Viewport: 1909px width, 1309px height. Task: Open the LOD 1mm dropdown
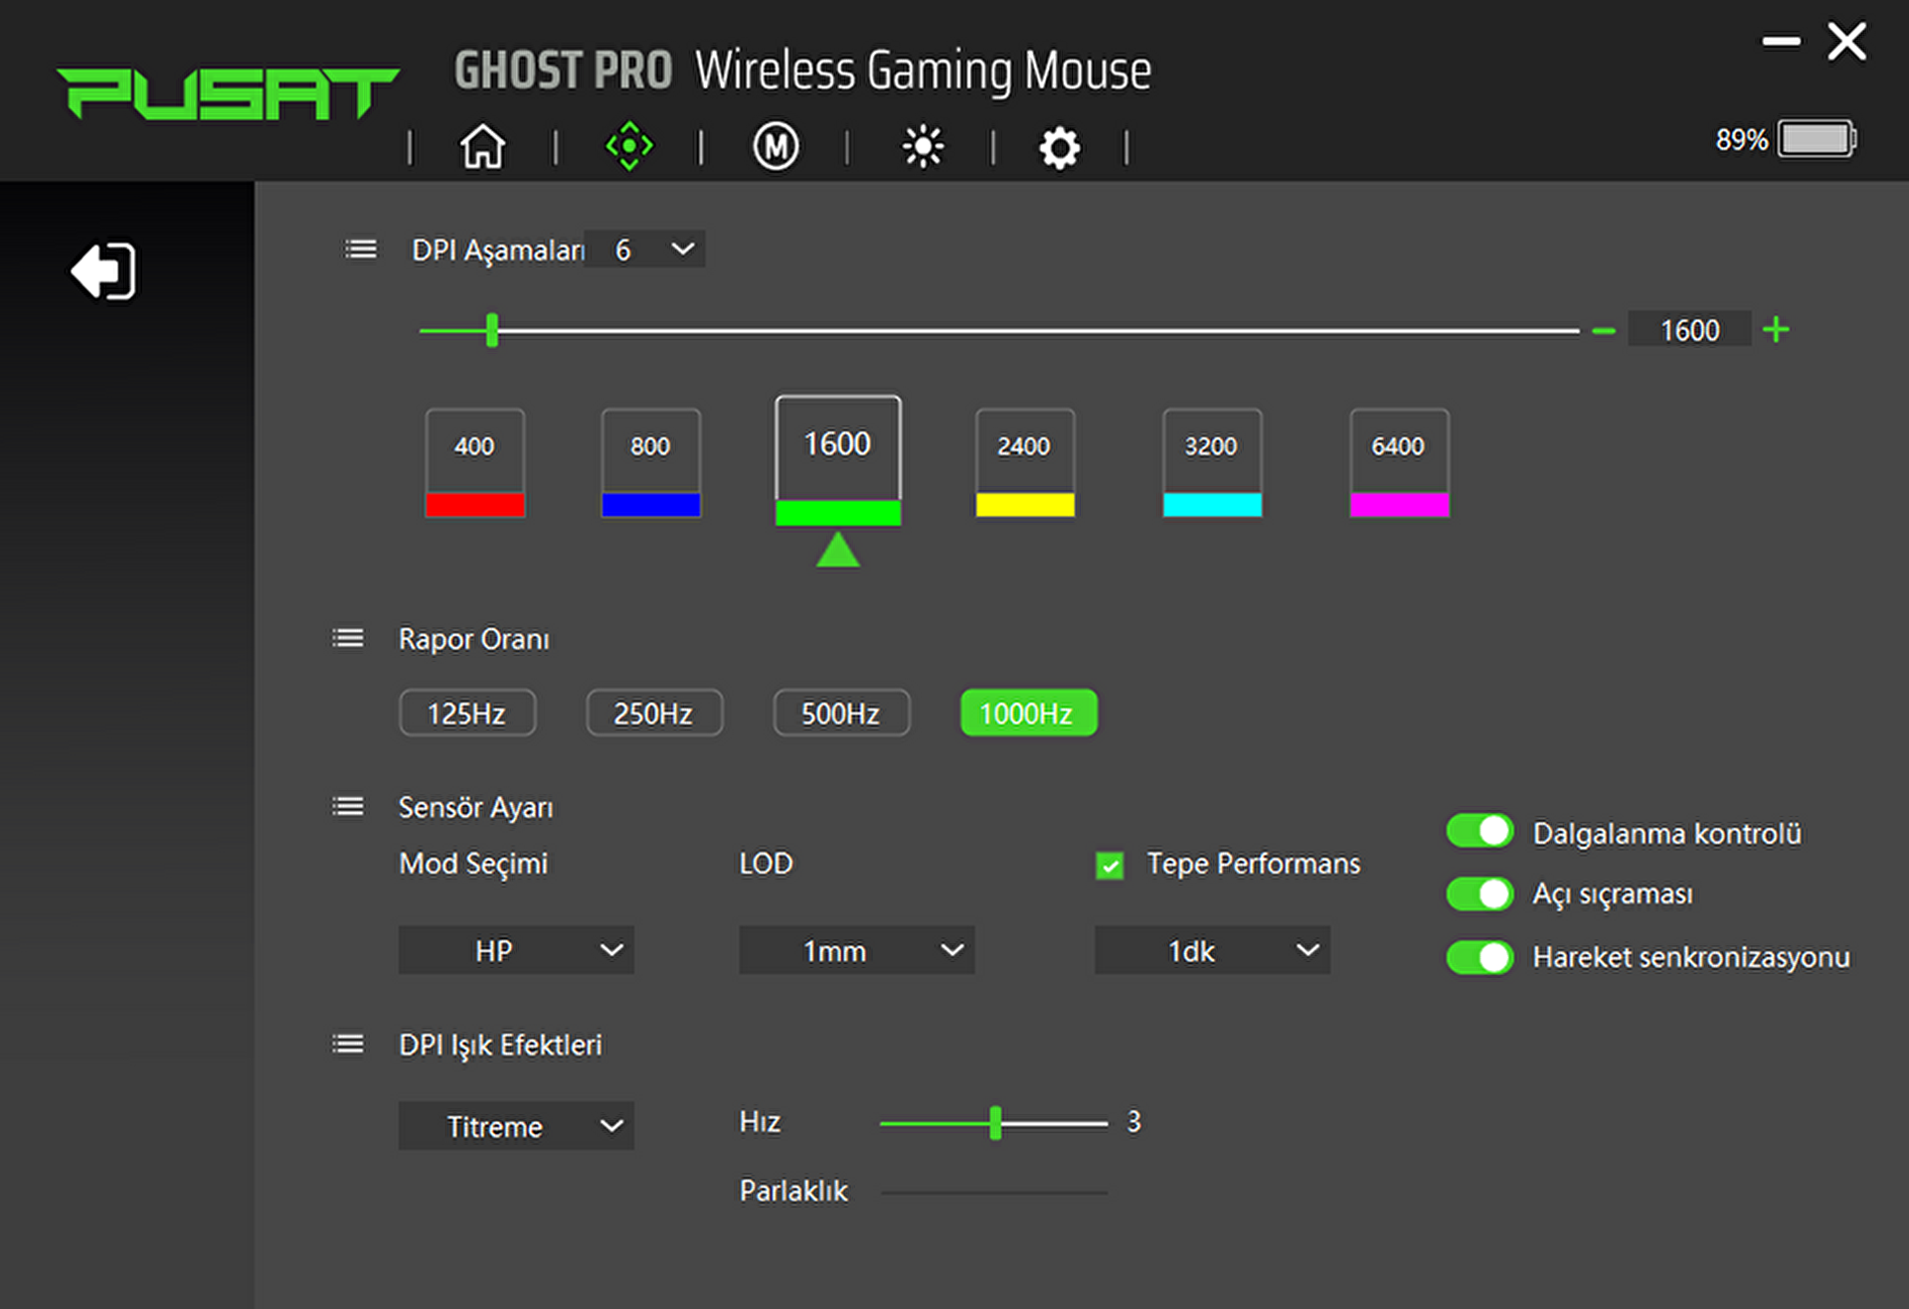tap(856, 950)
